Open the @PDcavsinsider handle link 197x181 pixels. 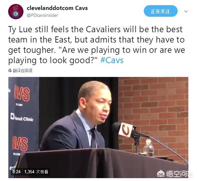click(x=43, y=15)
